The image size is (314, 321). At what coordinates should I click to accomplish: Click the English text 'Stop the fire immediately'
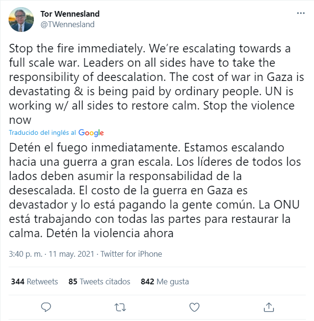76,49
